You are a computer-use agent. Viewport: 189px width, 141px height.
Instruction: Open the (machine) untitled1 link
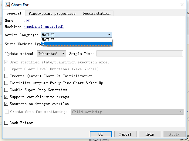[44, 27]
